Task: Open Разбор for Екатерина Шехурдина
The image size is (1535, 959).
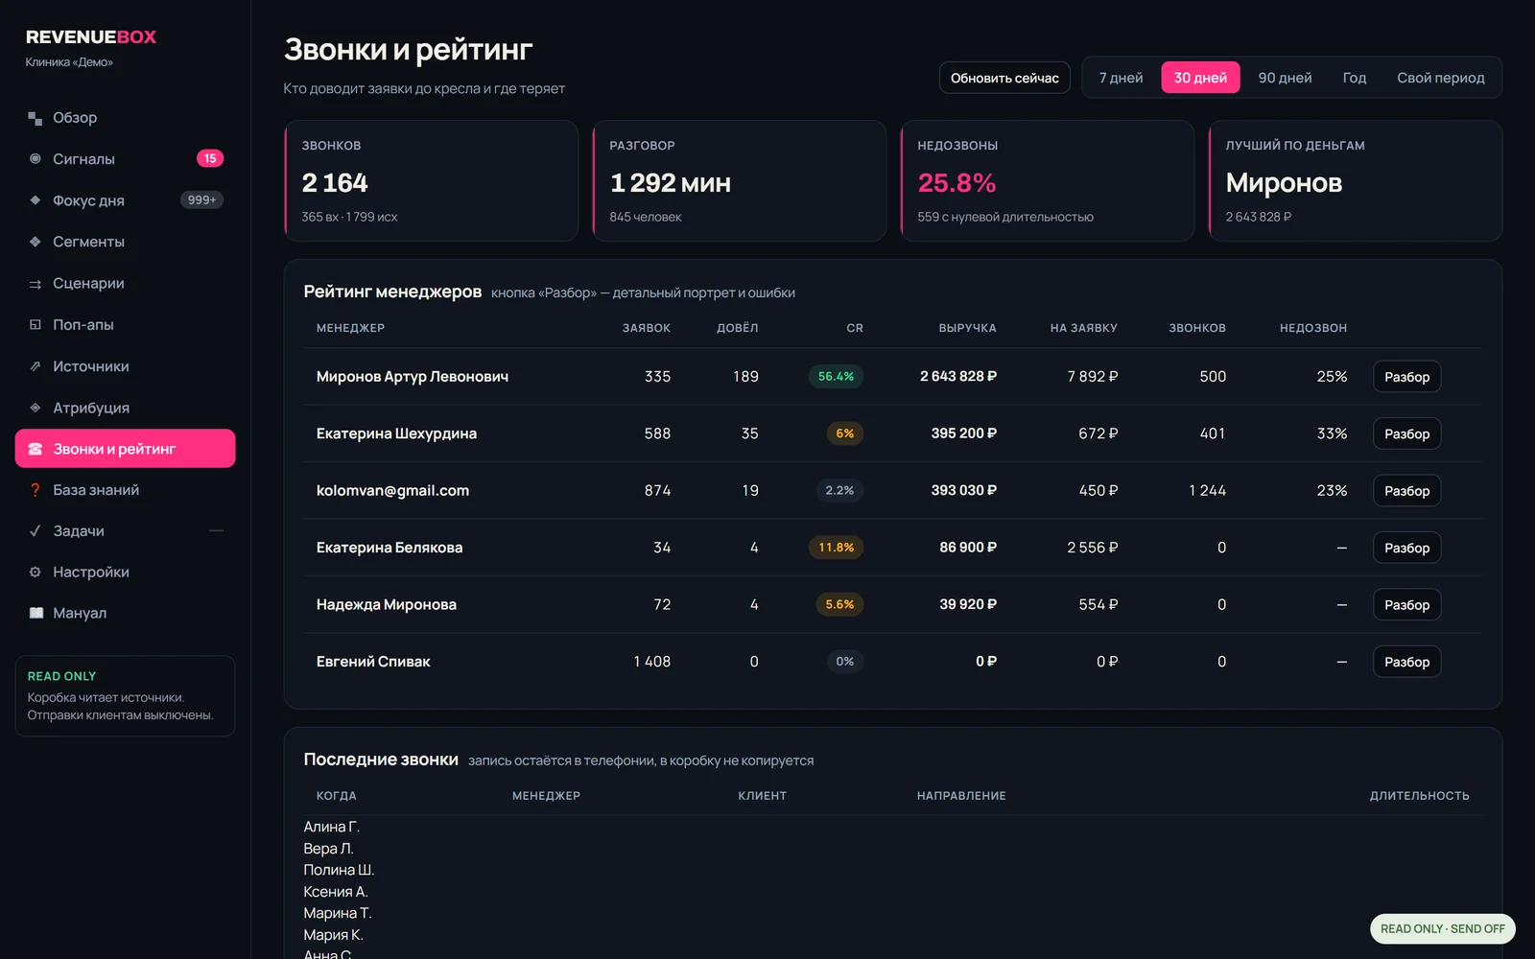Action: [x=1406, y=433]
